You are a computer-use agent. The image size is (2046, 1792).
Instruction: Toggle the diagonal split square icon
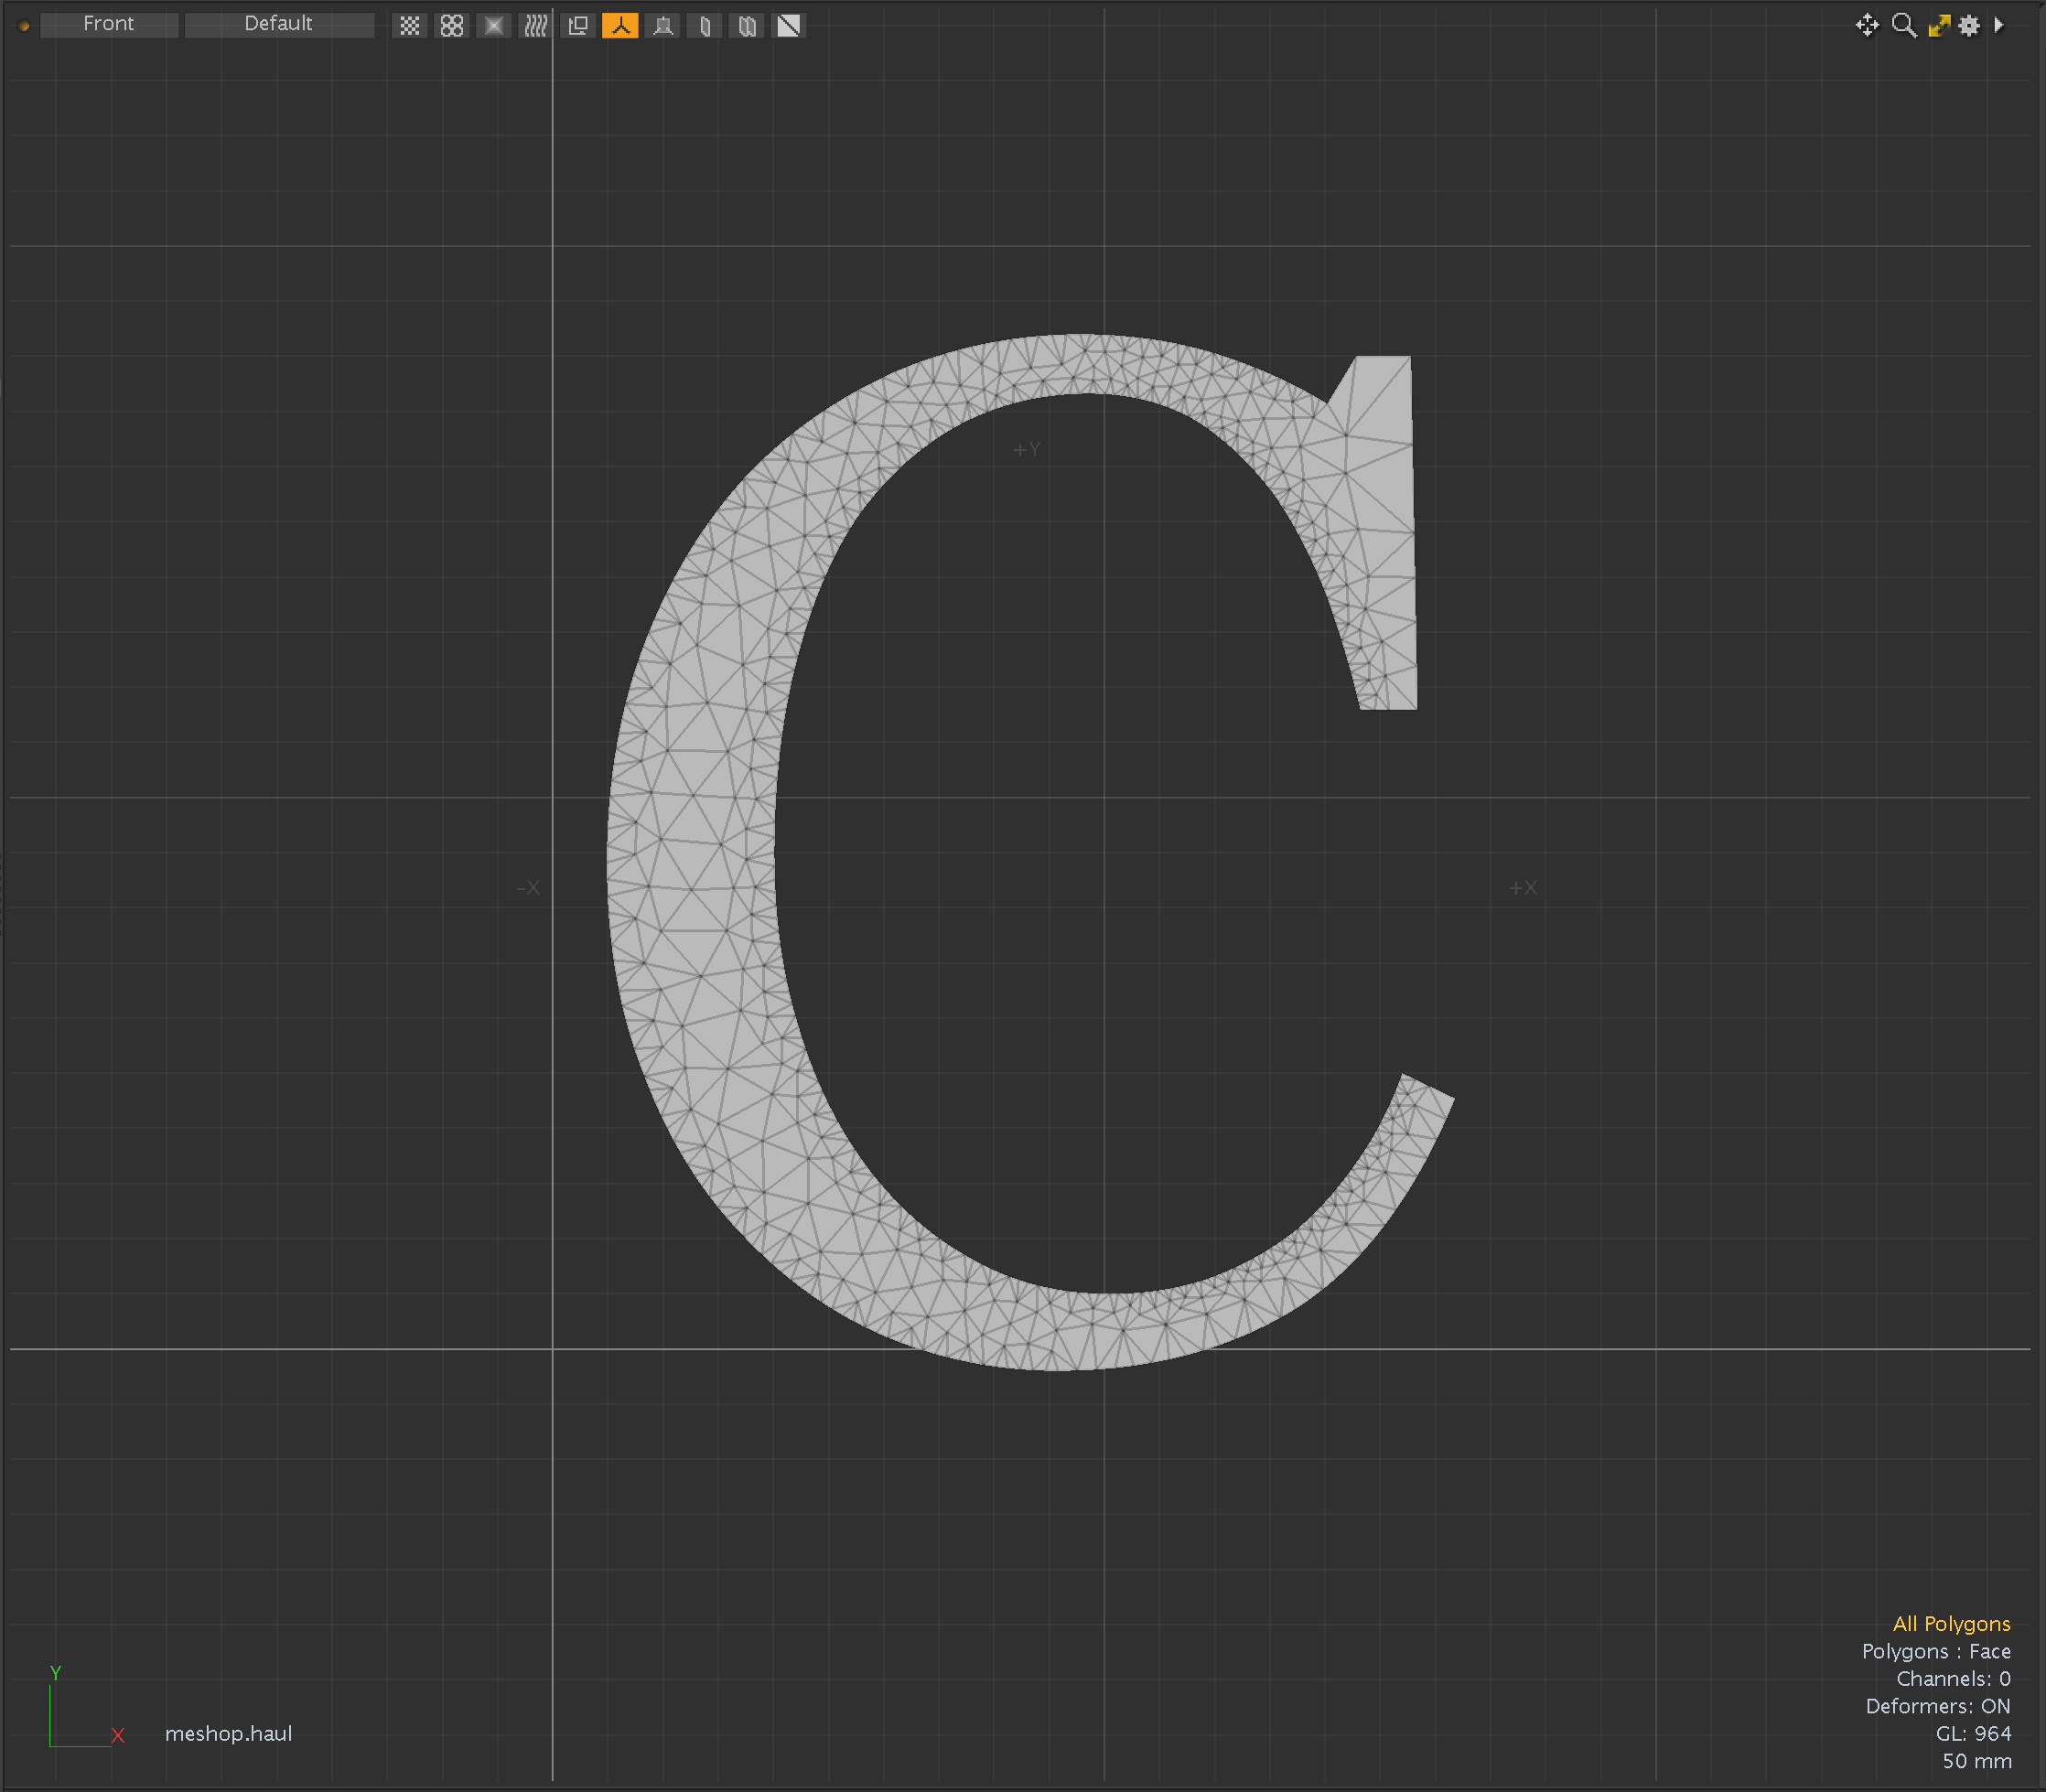(x=790, y=25)
